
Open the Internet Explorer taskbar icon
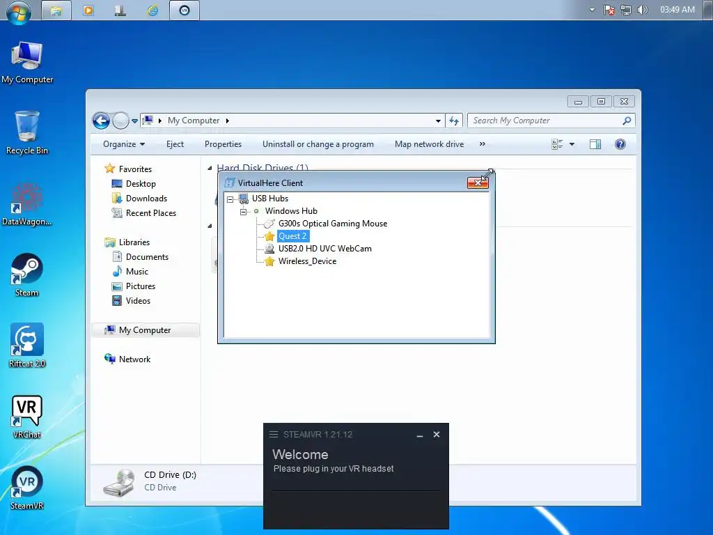[x=152, y=10]
